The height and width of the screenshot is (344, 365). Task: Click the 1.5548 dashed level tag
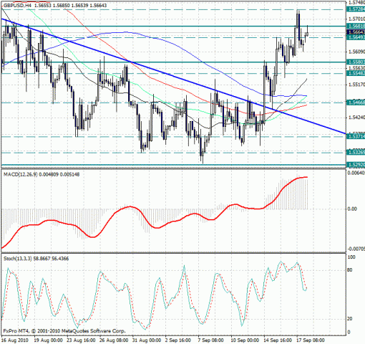tap(356, 73)
